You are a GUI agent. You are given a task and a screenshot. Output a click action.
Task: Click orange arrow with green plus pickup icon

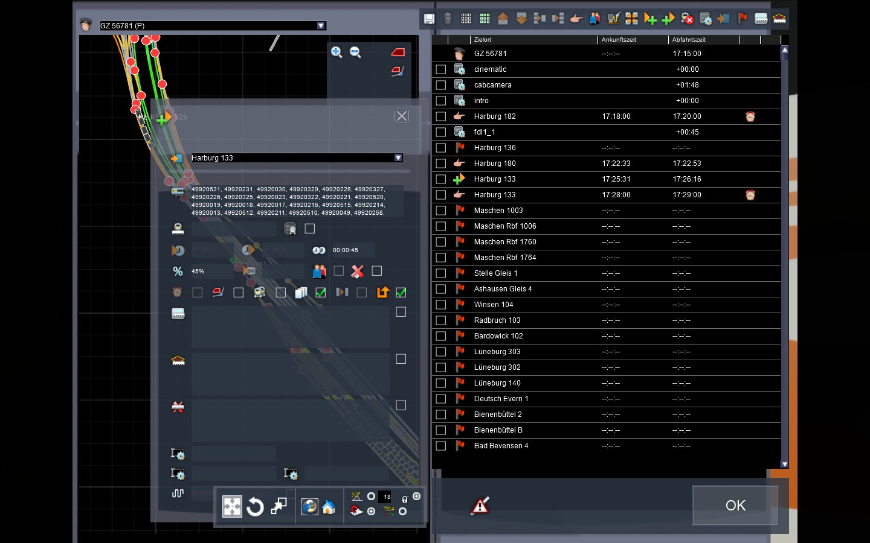point(650,19)
